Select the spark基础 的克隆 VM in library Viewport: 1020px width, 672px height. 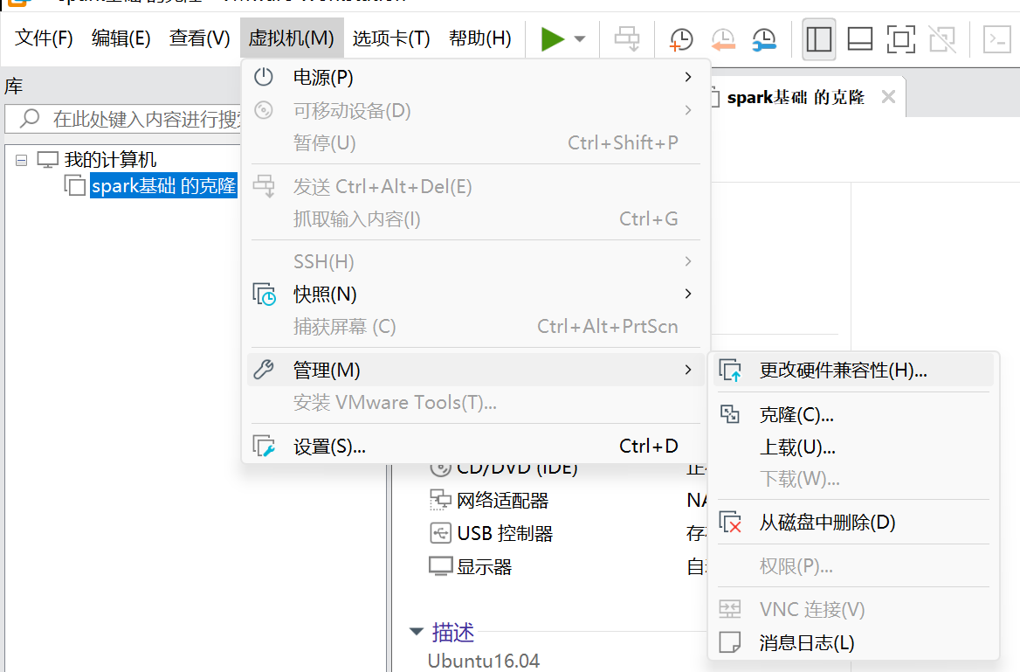coord(163,186)
